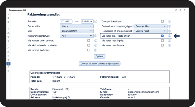Viewport: 195px width, 107px height.
Task: Click help icon for Vis tomme fakturaer
Action: pos(96,50)
